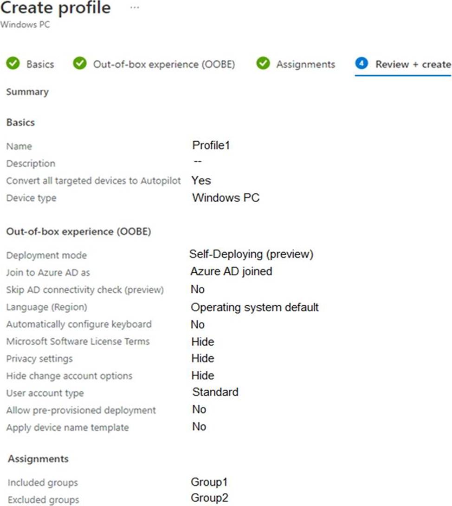Go to the Assignments tab

click(305, 64)
